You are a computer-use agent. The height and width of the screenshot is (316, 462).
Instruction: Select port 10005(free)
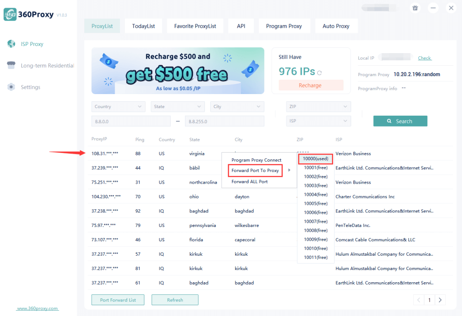pyautogui.click(x=316, y=203)
